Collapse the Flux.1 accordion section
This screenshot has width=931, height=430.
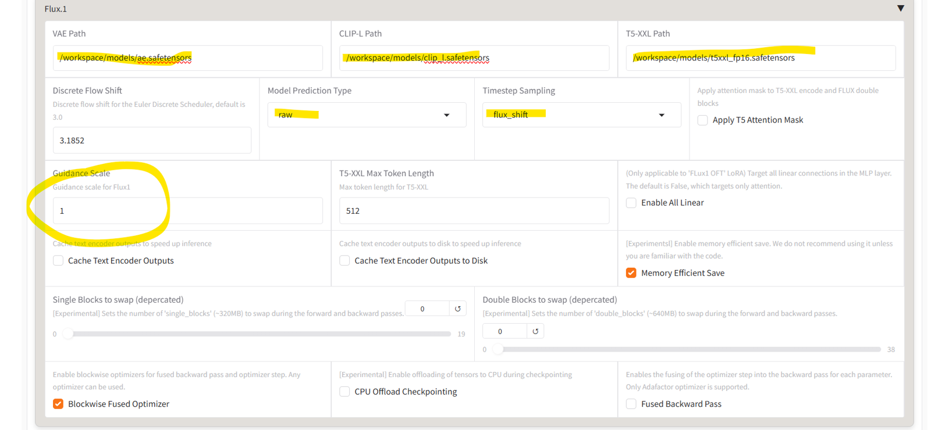900,8
